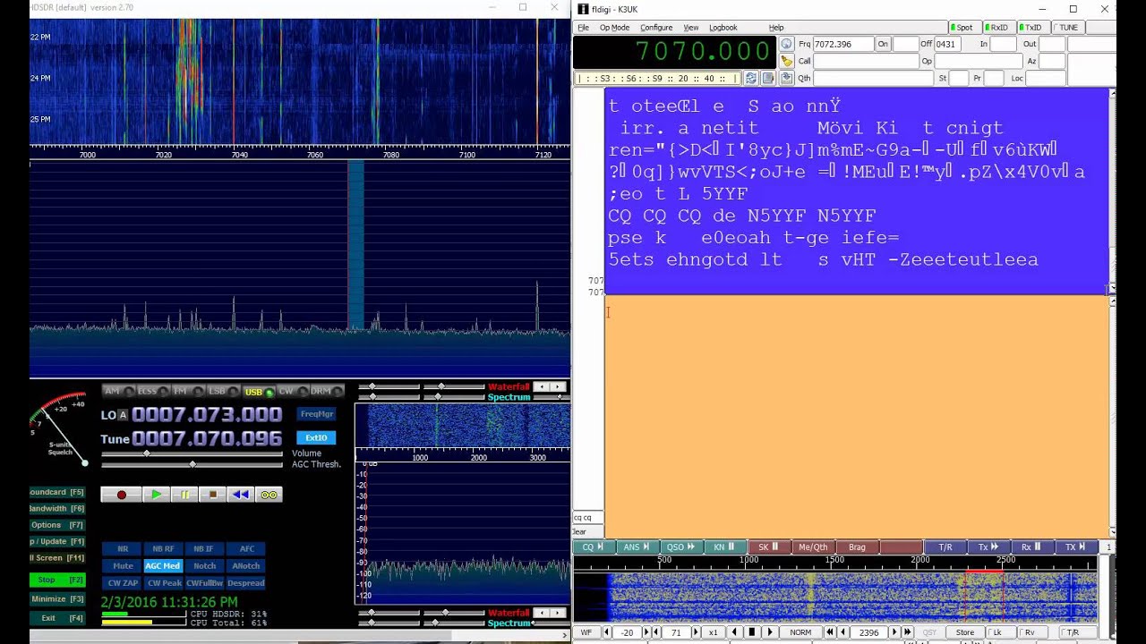The width and height of the screenshot is (1146, 644).
Task: Toggle NB IF noise blanker
Action: coord(204,549)
